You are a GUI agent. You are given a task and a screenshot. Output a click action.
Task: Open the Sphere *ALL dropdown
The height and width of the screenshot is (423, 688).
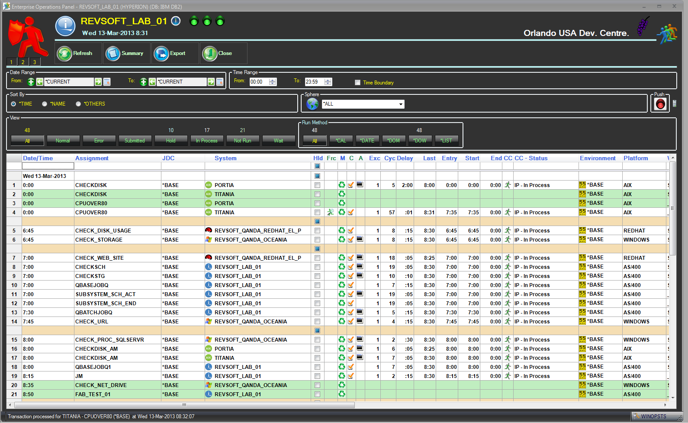pyautogui.click(x=401, y=104)
